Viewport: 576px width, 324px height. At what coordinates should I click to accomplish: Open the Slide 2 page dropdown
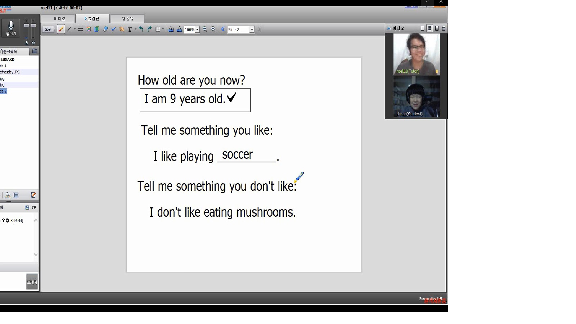252,30
